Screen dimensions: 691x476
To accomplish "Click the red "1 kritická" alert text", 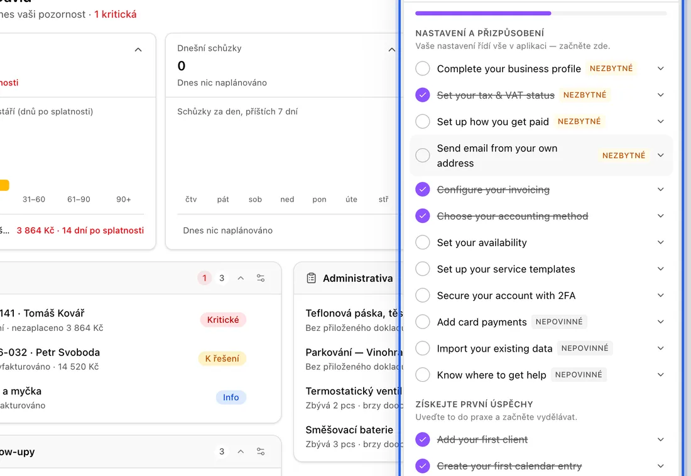I will pyautogui.click(x=116, y=14).
